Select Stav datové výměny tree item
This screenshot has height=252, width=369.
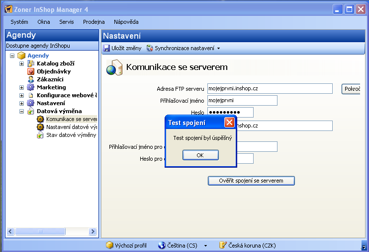tap(71, 135)
